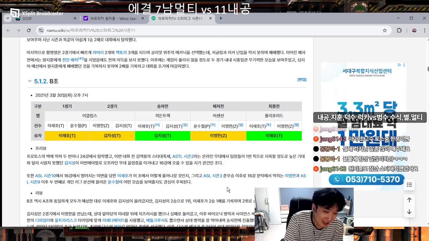This screenshot has width=429, height=241.
Task: Click footnote [히] next to 윤수철(P)
Action: [x=212, y=125]
